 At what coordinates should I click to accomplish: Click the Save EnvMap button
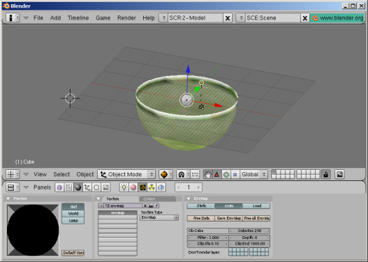point(228,218)
